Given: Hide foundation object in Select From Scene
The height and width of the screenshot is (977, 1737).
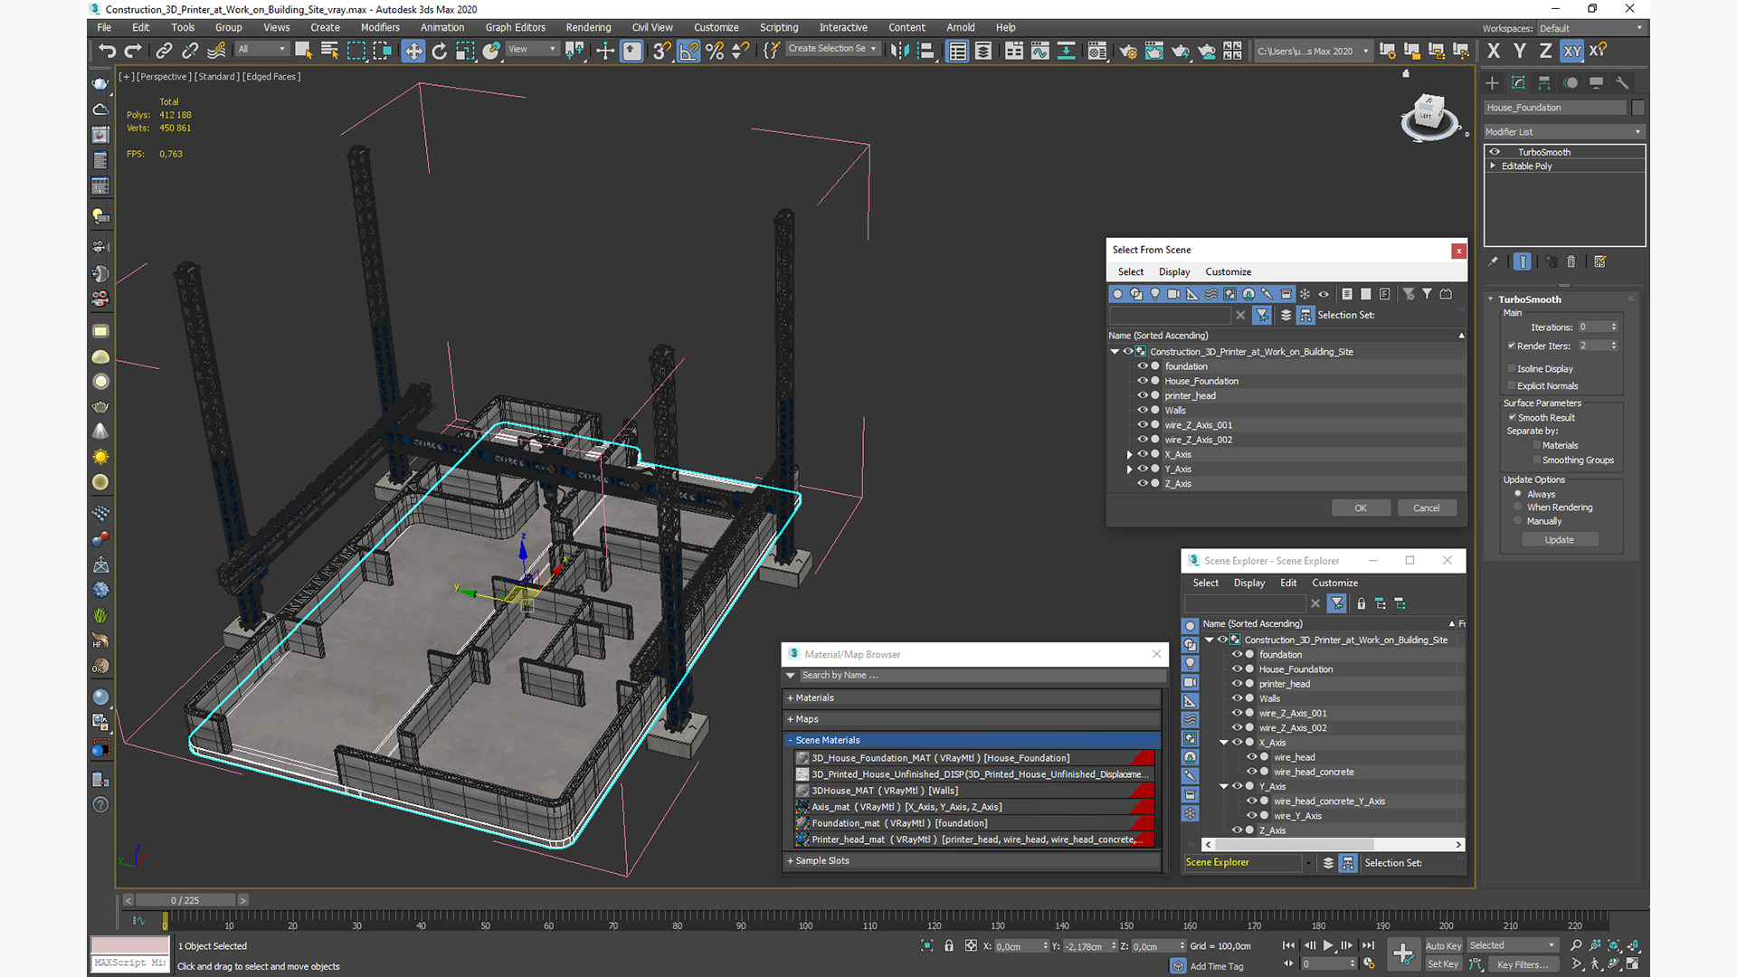Looking at the screenshot, I should coord(1143,366).
